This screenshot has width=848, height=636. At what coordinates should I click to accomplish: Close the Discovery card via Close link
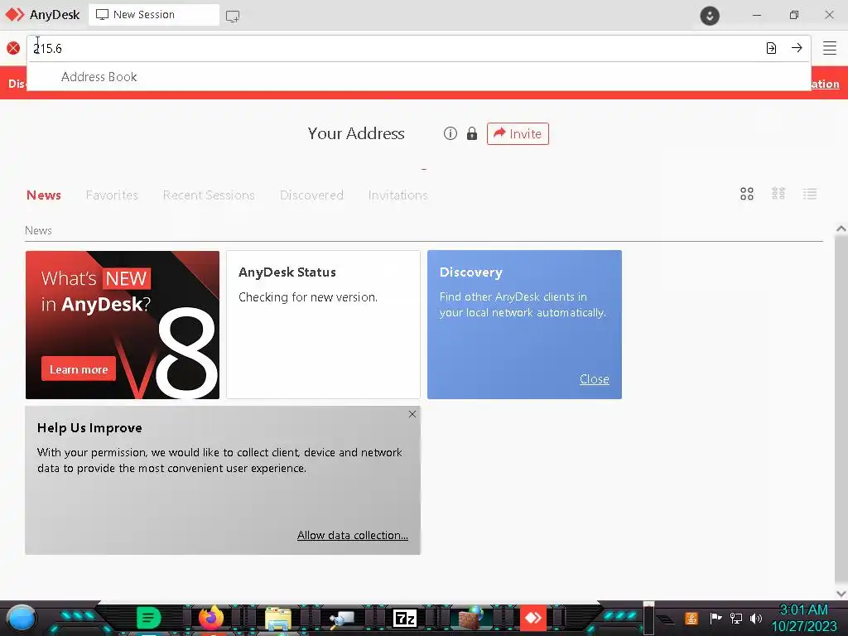[595, 379]
